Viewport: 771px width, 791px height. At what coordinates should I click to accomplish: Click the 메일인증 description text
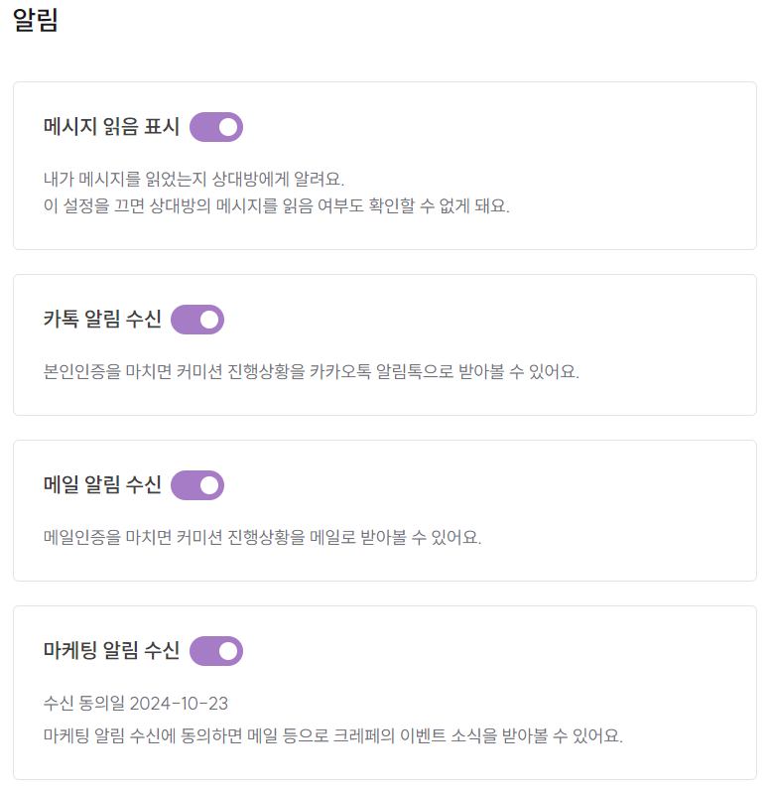tap(263, 538)
